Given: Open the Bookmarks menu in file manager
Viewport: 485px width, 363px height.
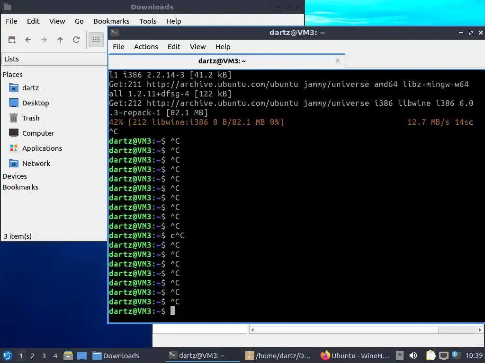Looking at the screenshot, I should tap(111, 21).
